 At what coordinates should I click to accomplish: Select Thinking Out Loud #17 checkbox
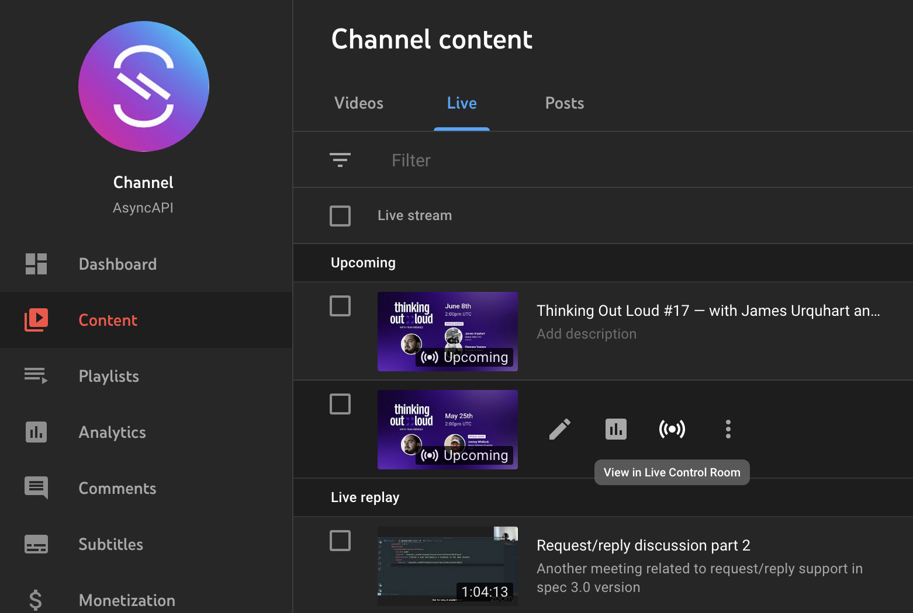pos(340,306)
